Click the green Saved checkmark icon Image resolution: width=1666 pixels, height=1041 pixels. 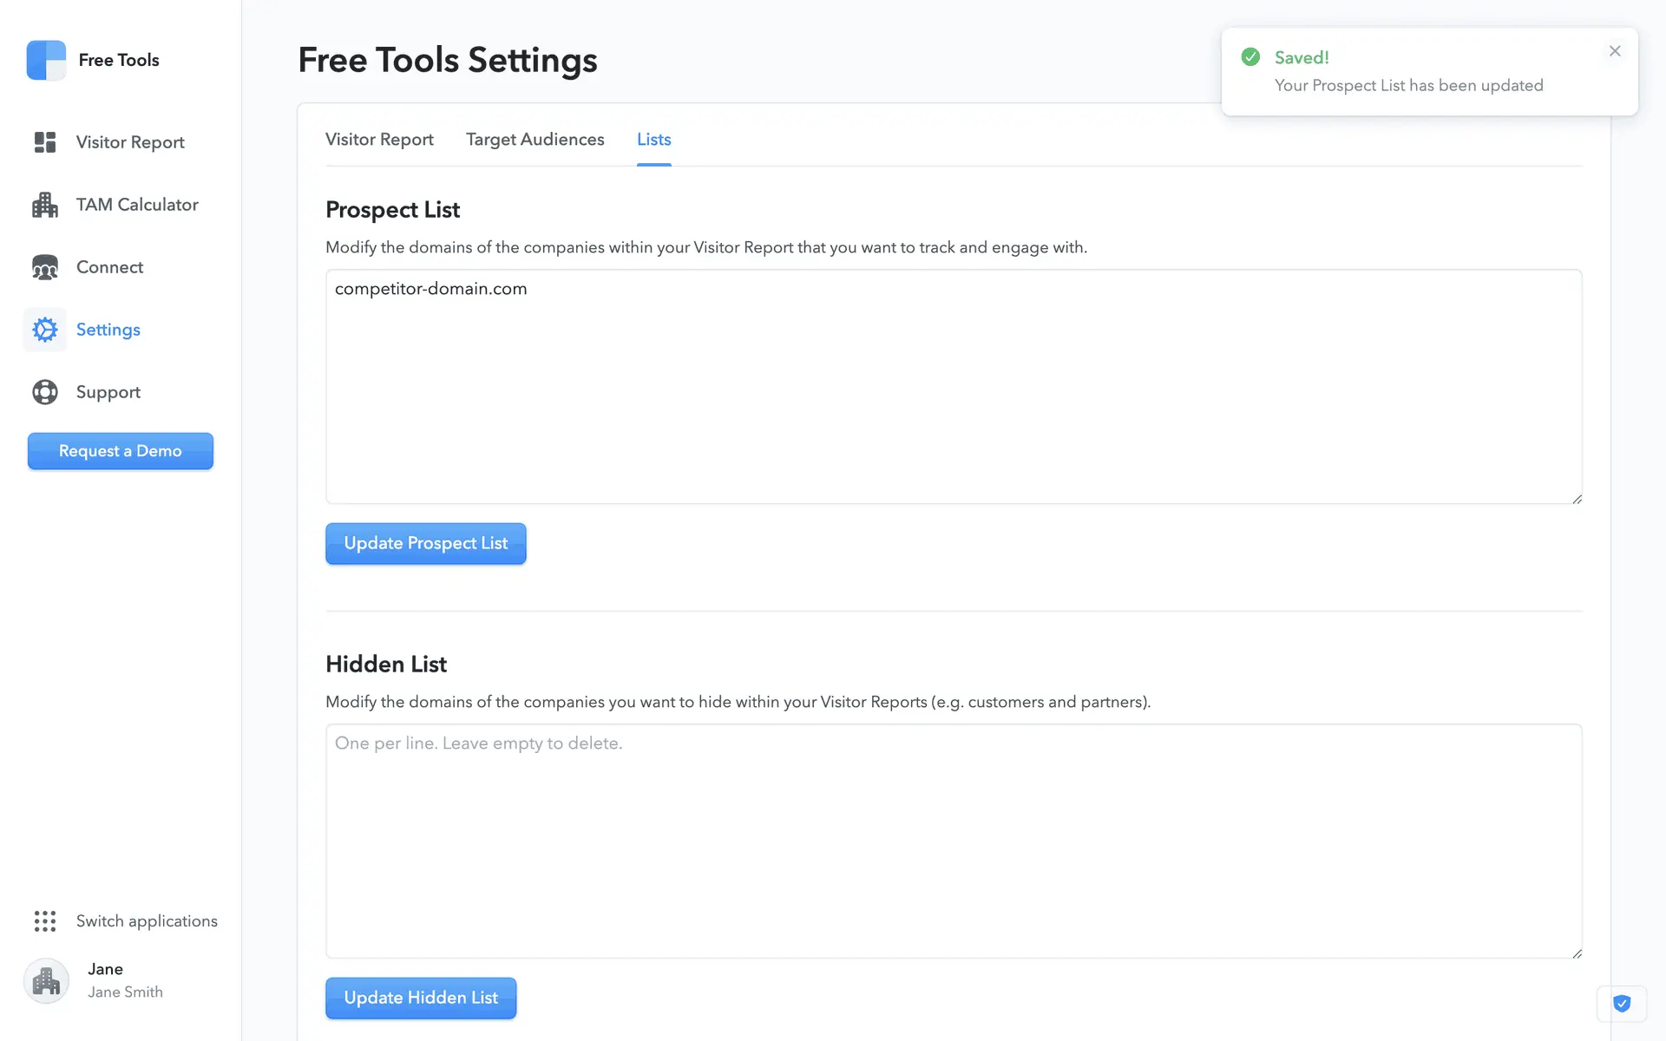tap(1250, 57)
